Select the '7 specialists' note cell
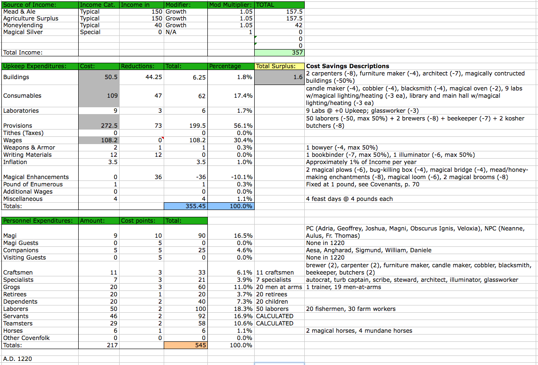The image size is (538, 365). click(279, 280)
